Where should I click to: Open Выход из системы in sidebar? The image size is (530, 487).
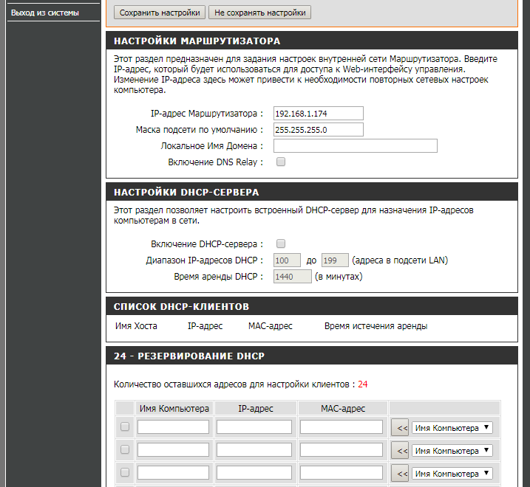[x=45, y=13]
